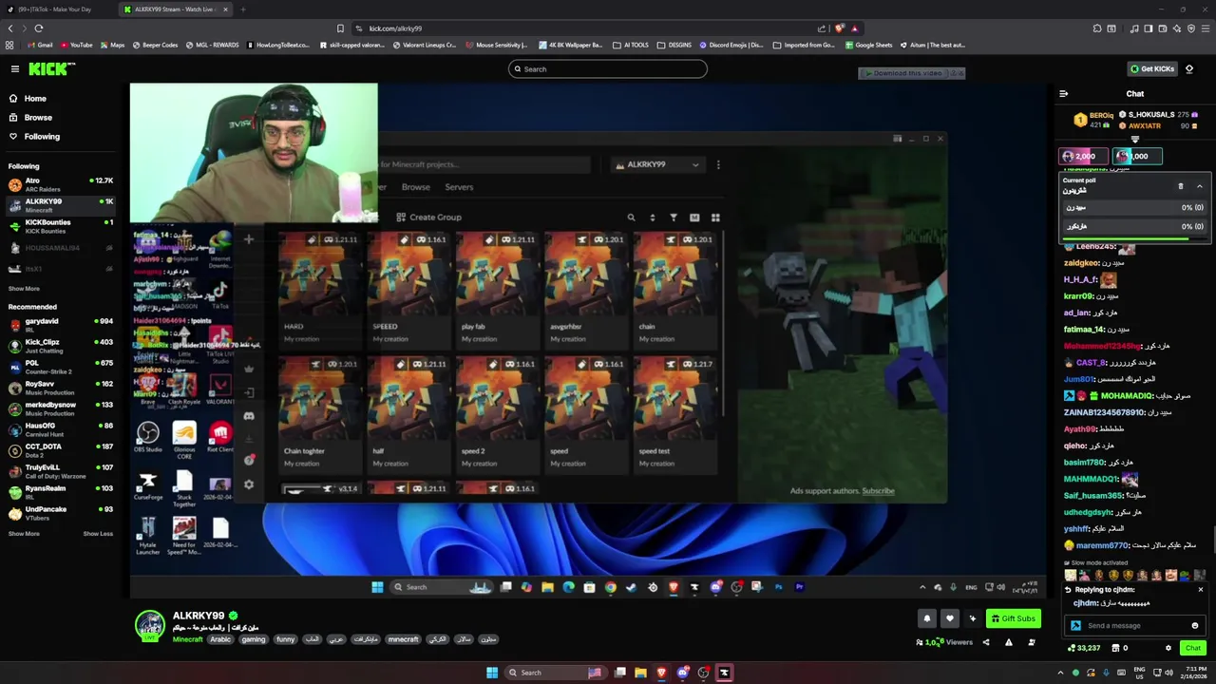Click the Send a message field
Screen dimensions: 1216x684
pos(1133,625)
